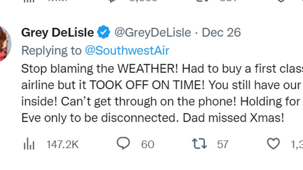303x170 pixels.
Task: Open view analytics bar-chart icon beside 147.2K
Action: [x=29, y=144]
